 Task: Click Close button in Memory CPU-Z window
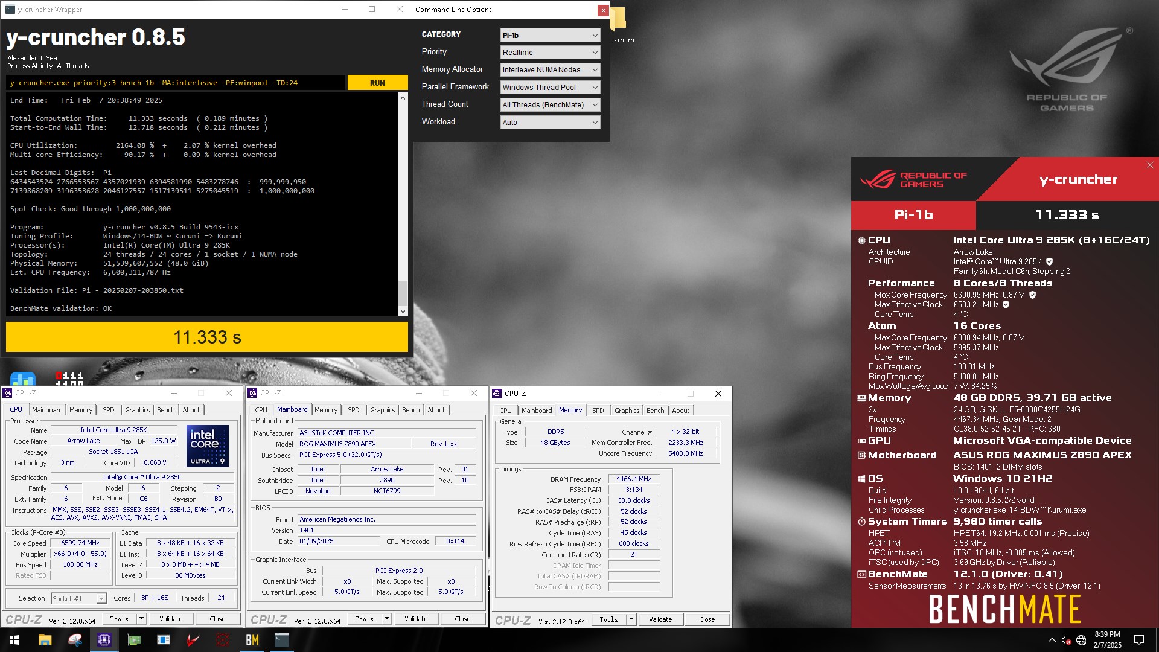707,619
